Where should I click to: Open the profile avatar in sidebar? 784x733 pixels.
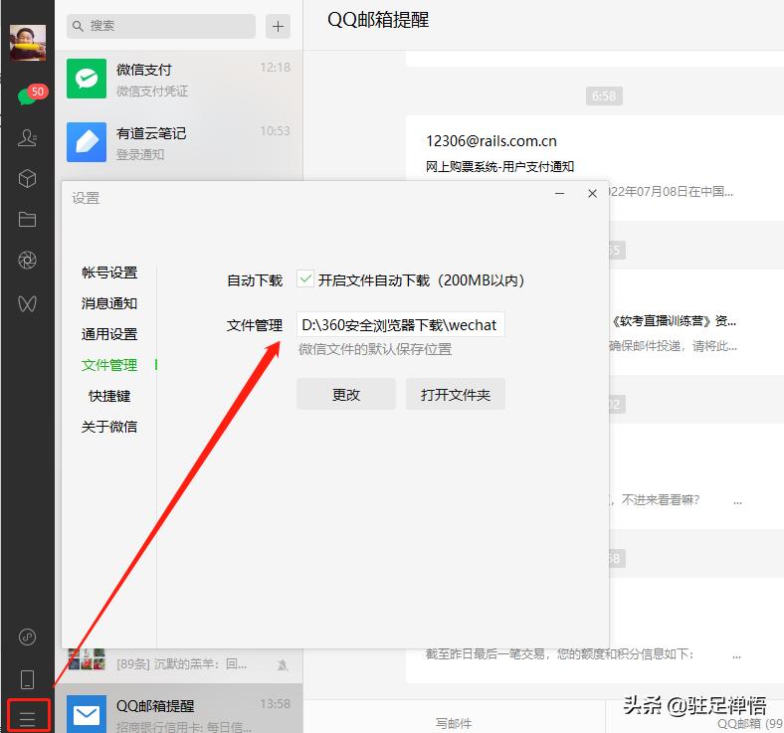28,43
